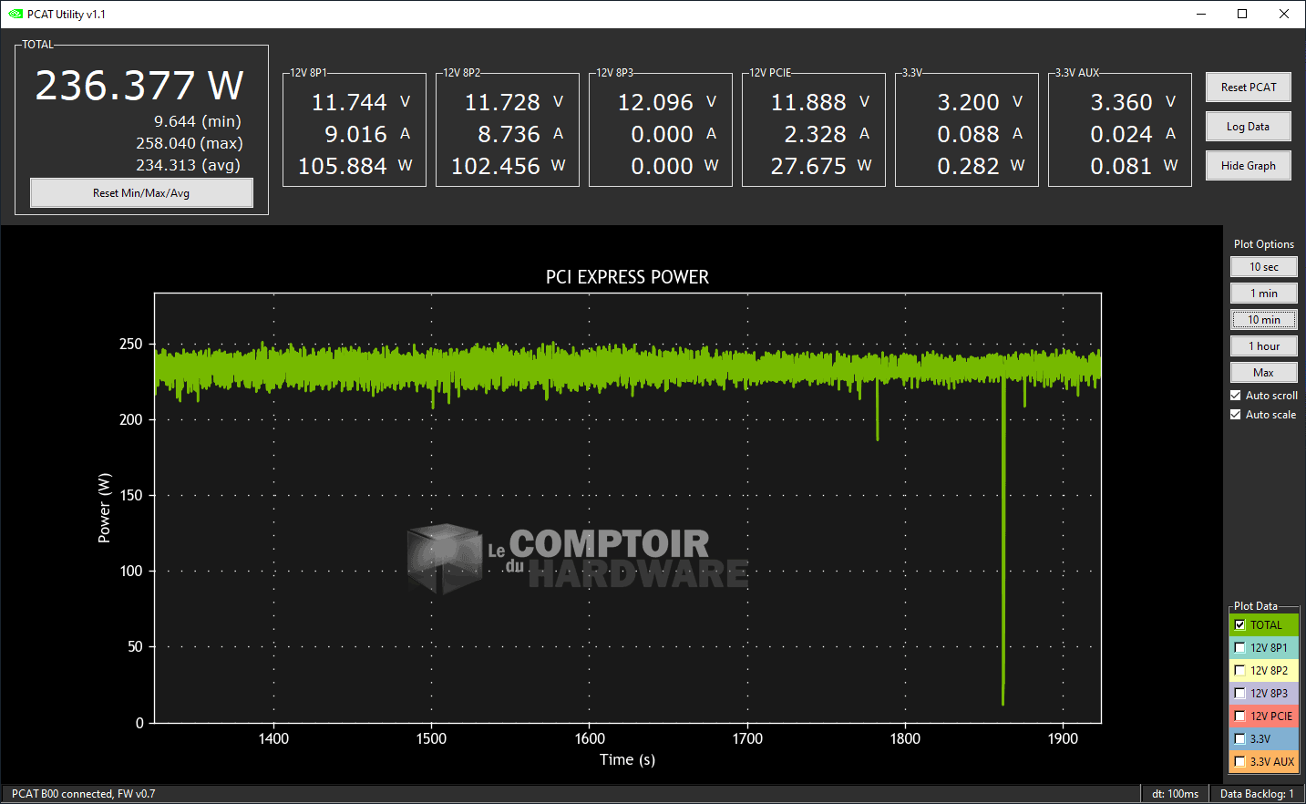Click the PCAT Utility app icon in title bar
The height and width of the screenshot is (804, 1306).
pos(15,14)
